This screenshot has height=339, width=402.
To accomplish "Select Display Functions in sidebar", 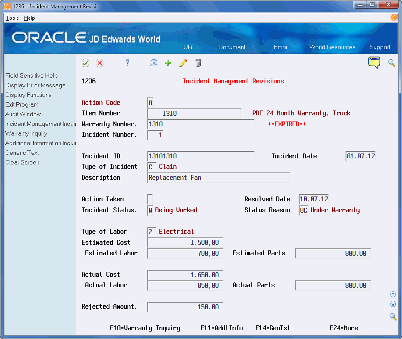I will [x=28, y=95].
